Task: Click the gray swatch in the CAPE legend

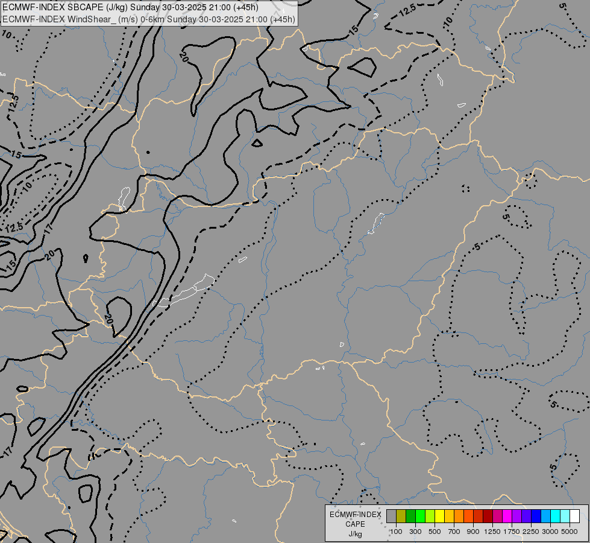Action: 391,516
